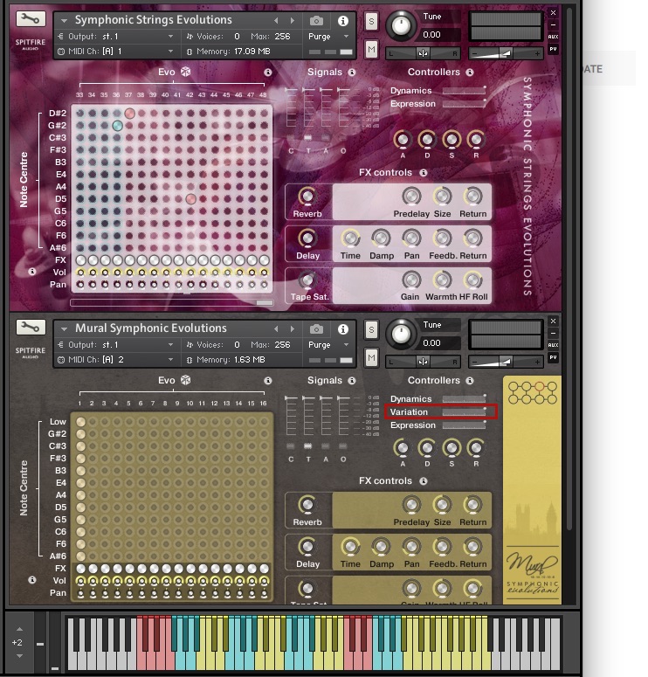Click AUX button on Symphonic Strings instrument
Image resolution: width=648 pixels, height=677 pixels.
pyautogui.click(x=553, y=37)
